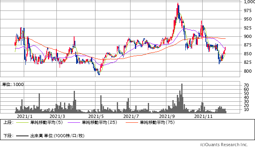Click the 単純移動平均(75) legend label
The image size is (255, 151).
[157, 122]
